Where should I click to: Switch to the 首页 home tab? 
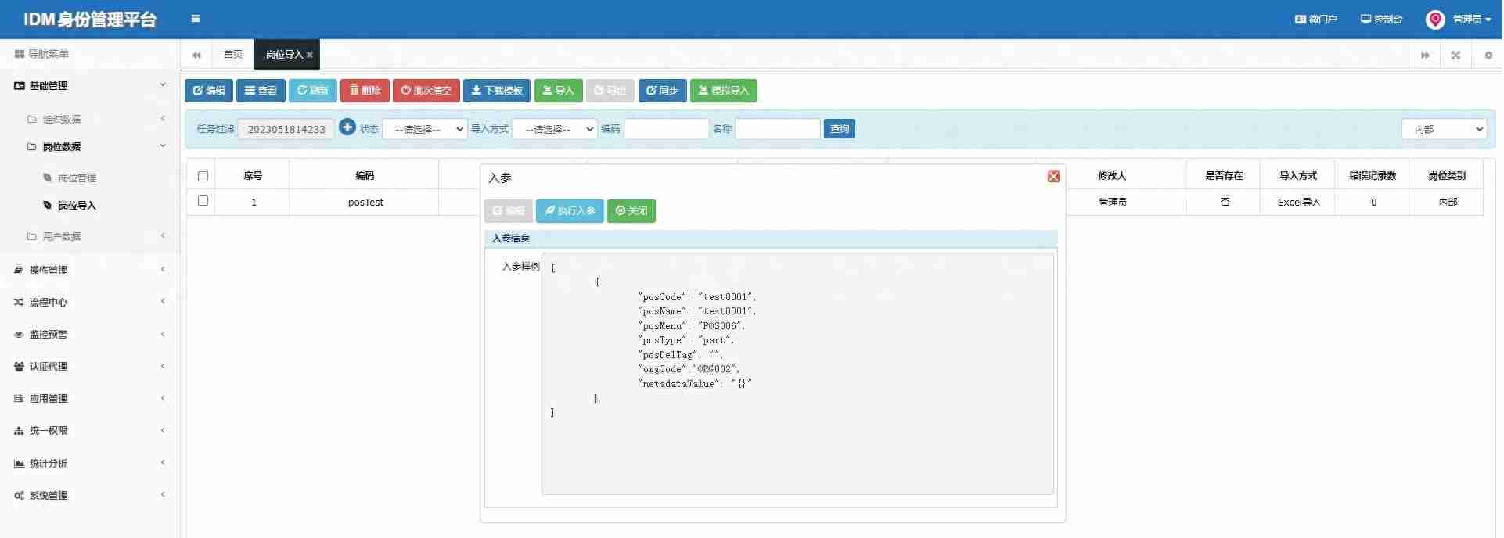(232, 55)
